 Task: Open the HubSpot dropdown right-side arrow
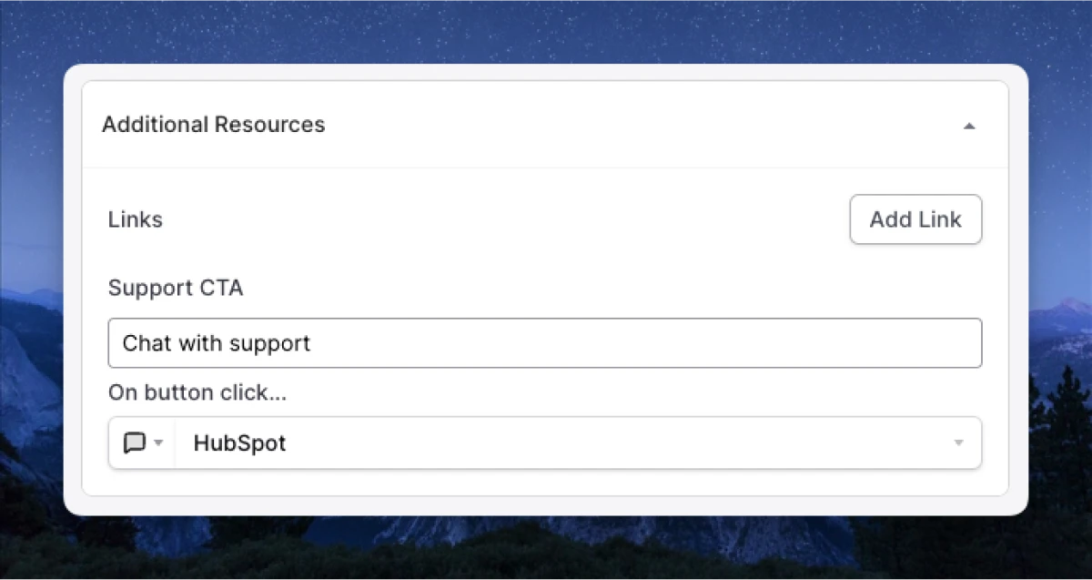pos(958,443)
